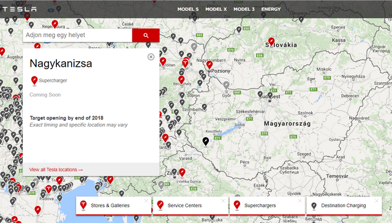The width and height of the screenshot is (392, 223).
Task: Select the gray coming-soon pin near Győr
Action: 226,85
